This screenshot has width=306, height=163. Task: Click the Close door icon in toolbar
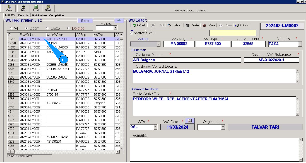pyautogui.click(x=9, y=8)
